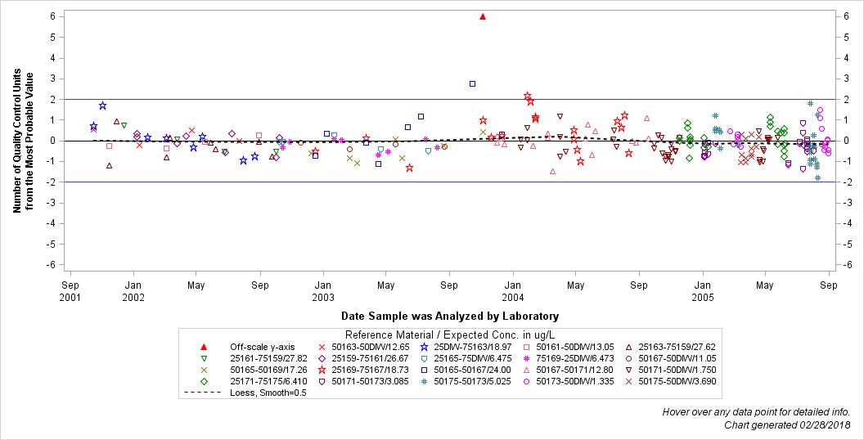Click the '50175-50DIW/3.690' legend label
The width and height of the screenshot is (864, 440).
(677, 381)
